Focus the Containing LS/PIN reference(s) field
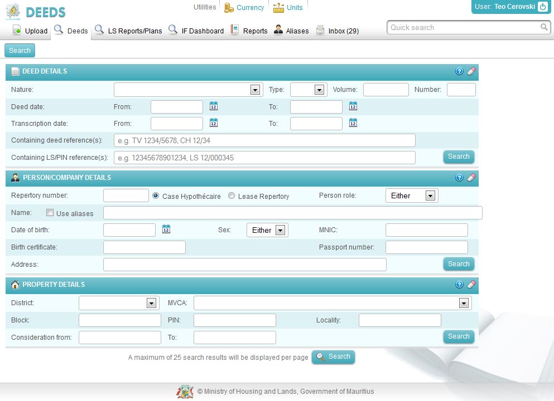The width and height of the screenshot is (554, 401). [264, 158]
